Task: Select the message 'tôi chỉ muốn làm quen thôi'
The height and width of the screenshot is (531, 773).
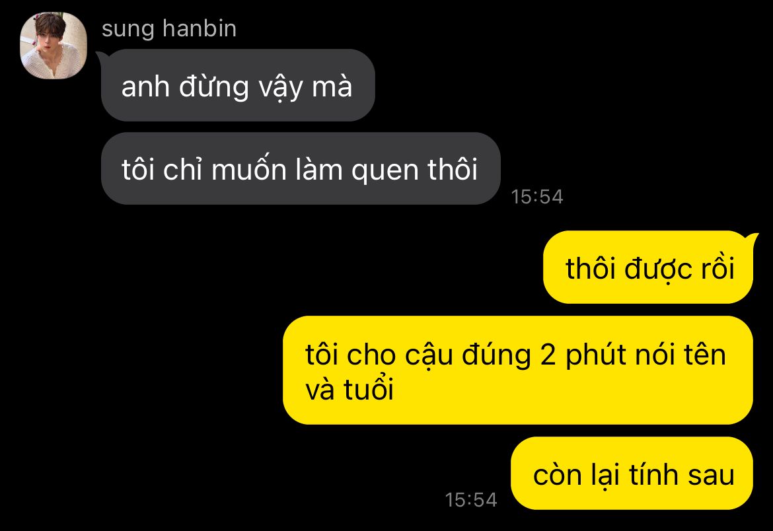Action: point(301,168)
